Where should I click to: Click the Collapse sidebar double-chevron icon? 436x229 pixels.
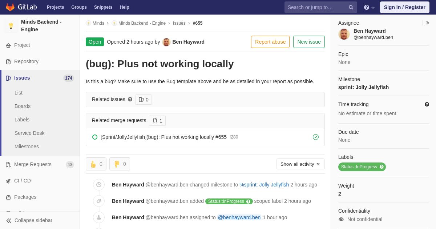point(9,221)
